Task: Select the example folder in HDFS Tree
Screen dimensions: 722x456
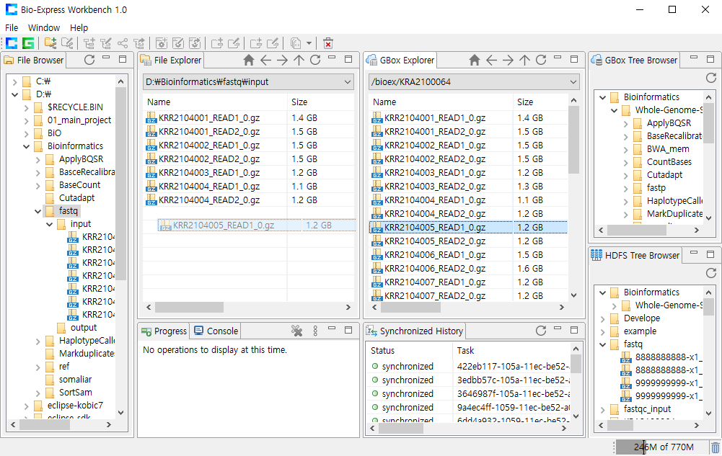Action: tap(640, 331)
